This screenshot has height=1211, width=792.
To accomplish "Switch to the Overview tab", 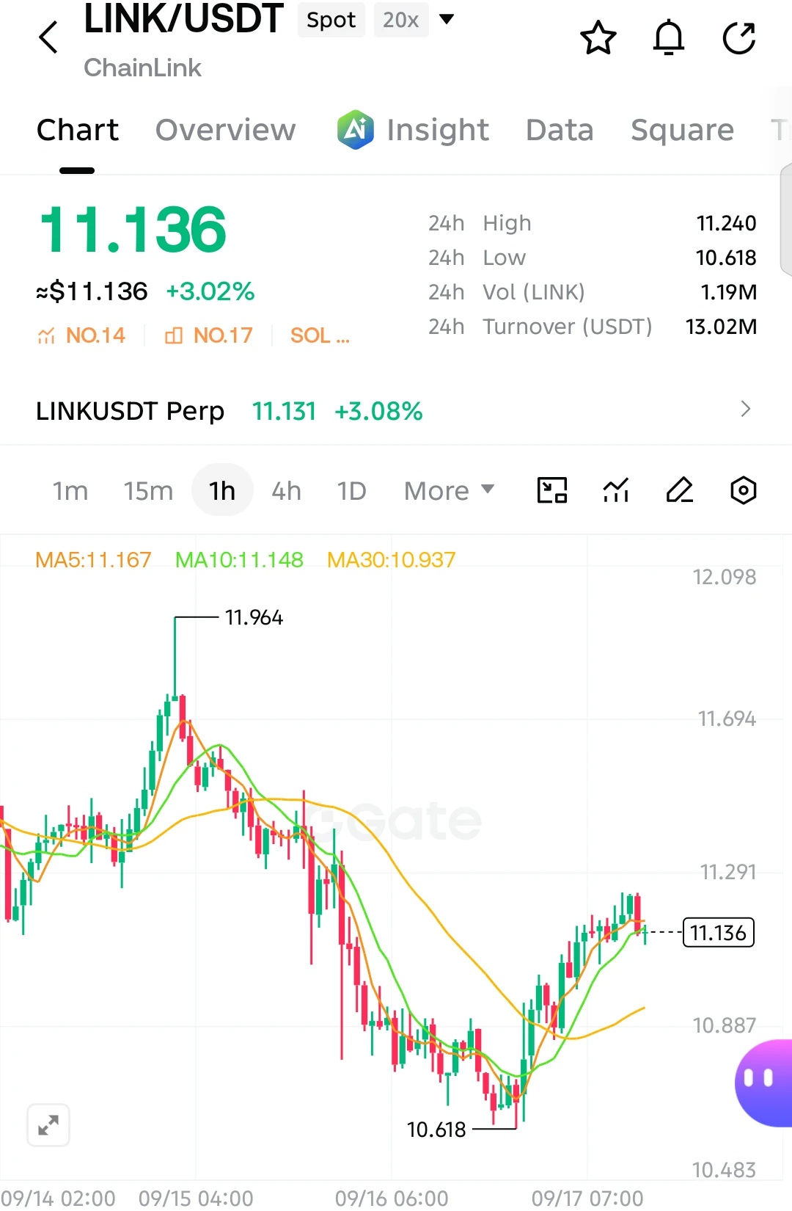I will click(226, 130).
